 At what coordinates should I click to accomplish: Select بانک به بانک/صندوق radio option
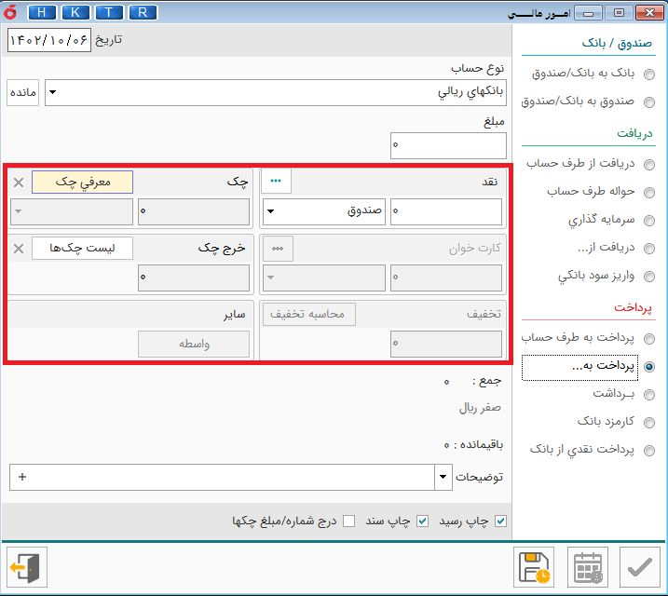648,74
